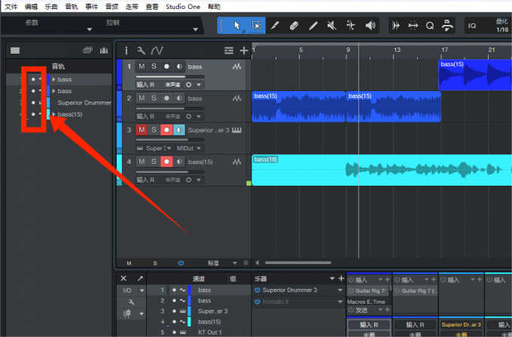The width and height of the screenshot is (512, 337).
Task: Toggle record arm on track 4 bass(15)
Action: click(166, 162)
